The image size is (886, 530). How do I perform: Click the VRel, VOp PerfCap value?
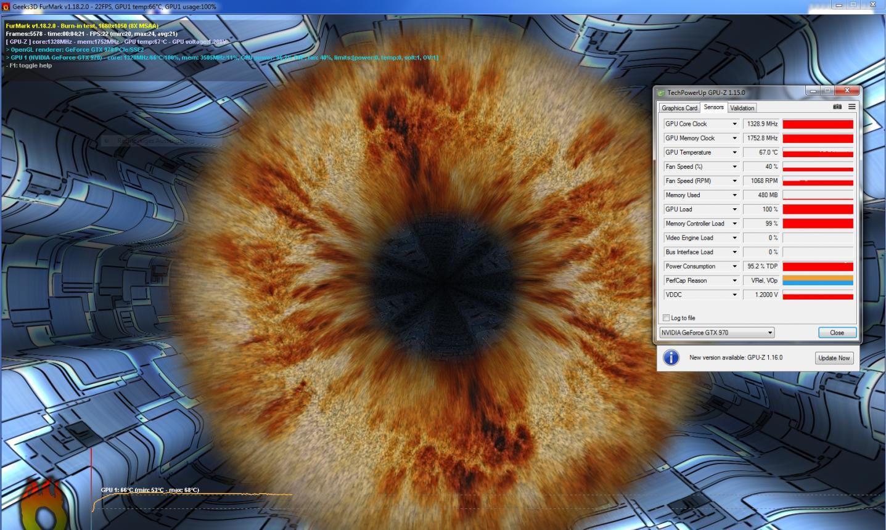761,280
